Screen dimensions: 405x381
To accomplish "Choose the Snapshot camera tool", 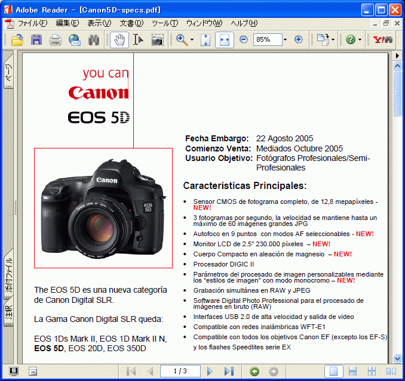I will [158, 40].
